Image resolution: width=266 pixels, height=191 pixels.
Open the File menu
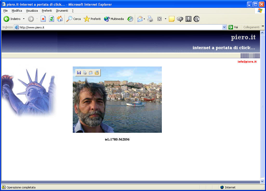pyautogui.click(x=5, y=11)
